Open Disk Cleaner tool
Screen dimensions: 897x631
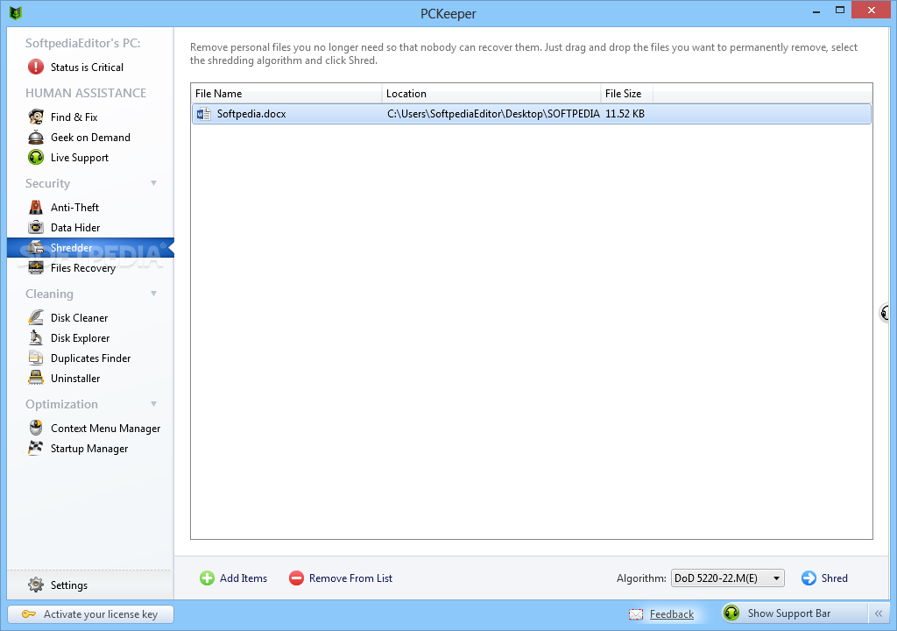click(79, 318)
